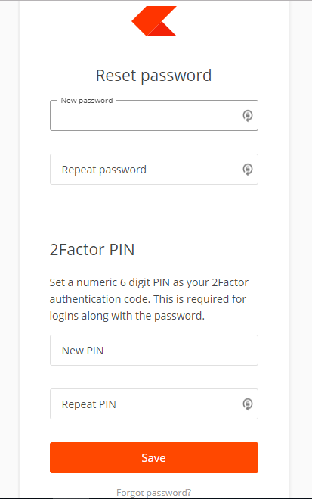This screenshot has width=312, height=499.
Task: Focus the New password input field
Action: point(154,116)
